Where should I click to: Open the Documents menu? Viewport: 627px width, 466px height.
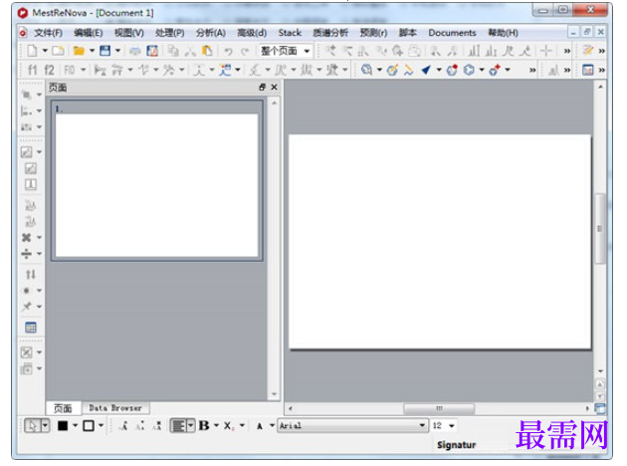(452, 33)
